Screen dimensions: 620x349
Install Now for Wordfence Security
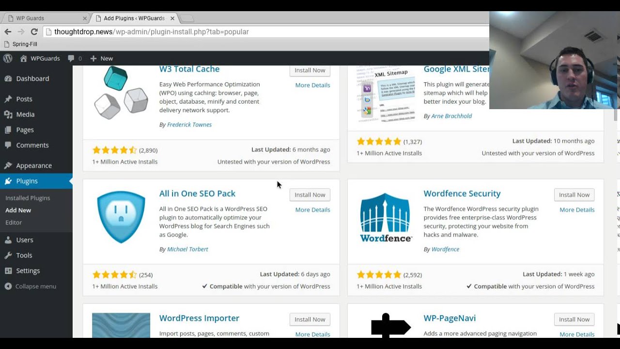point(574,195)
